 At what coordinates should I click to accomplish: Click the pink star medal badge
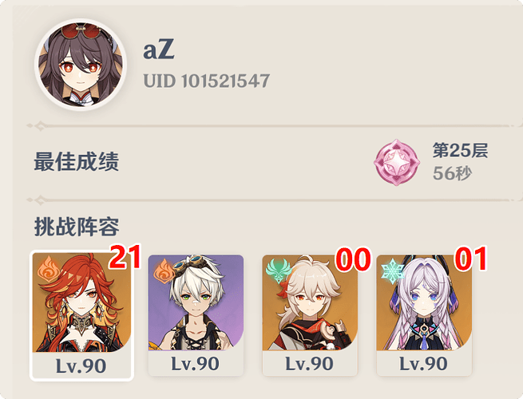click(x=396, y=162)
